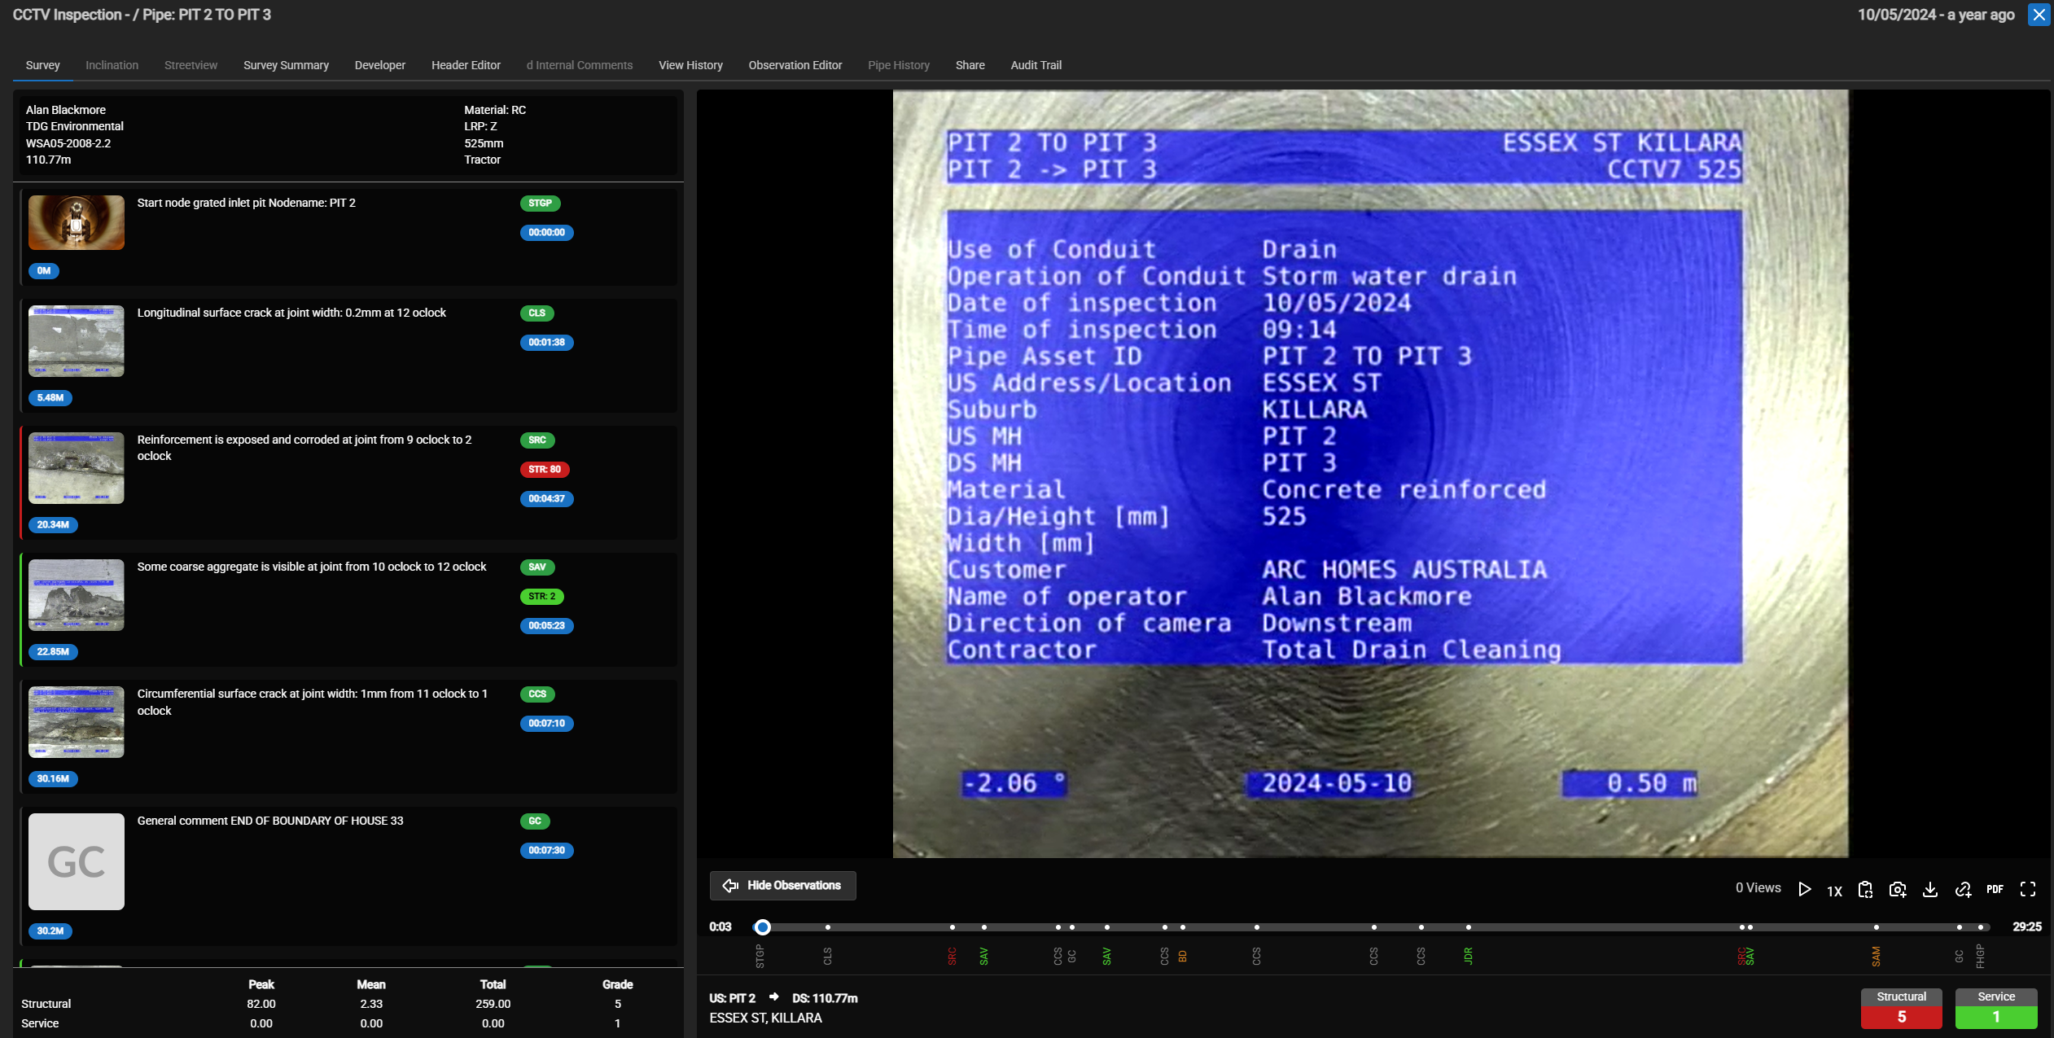
Task: Click the add link icon
Action: click(x=1963, y=889)
